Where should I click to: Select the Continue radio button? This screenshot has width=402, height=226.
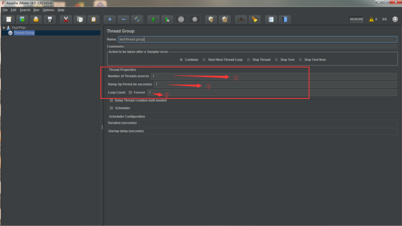coord(181,59)
